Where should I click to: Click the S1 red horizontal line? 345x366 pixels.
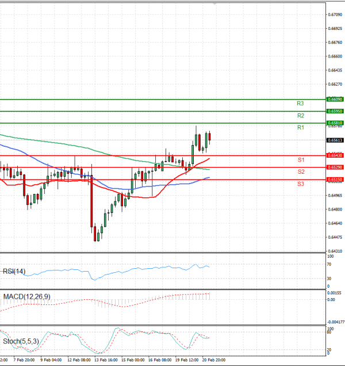click(163, 155)
